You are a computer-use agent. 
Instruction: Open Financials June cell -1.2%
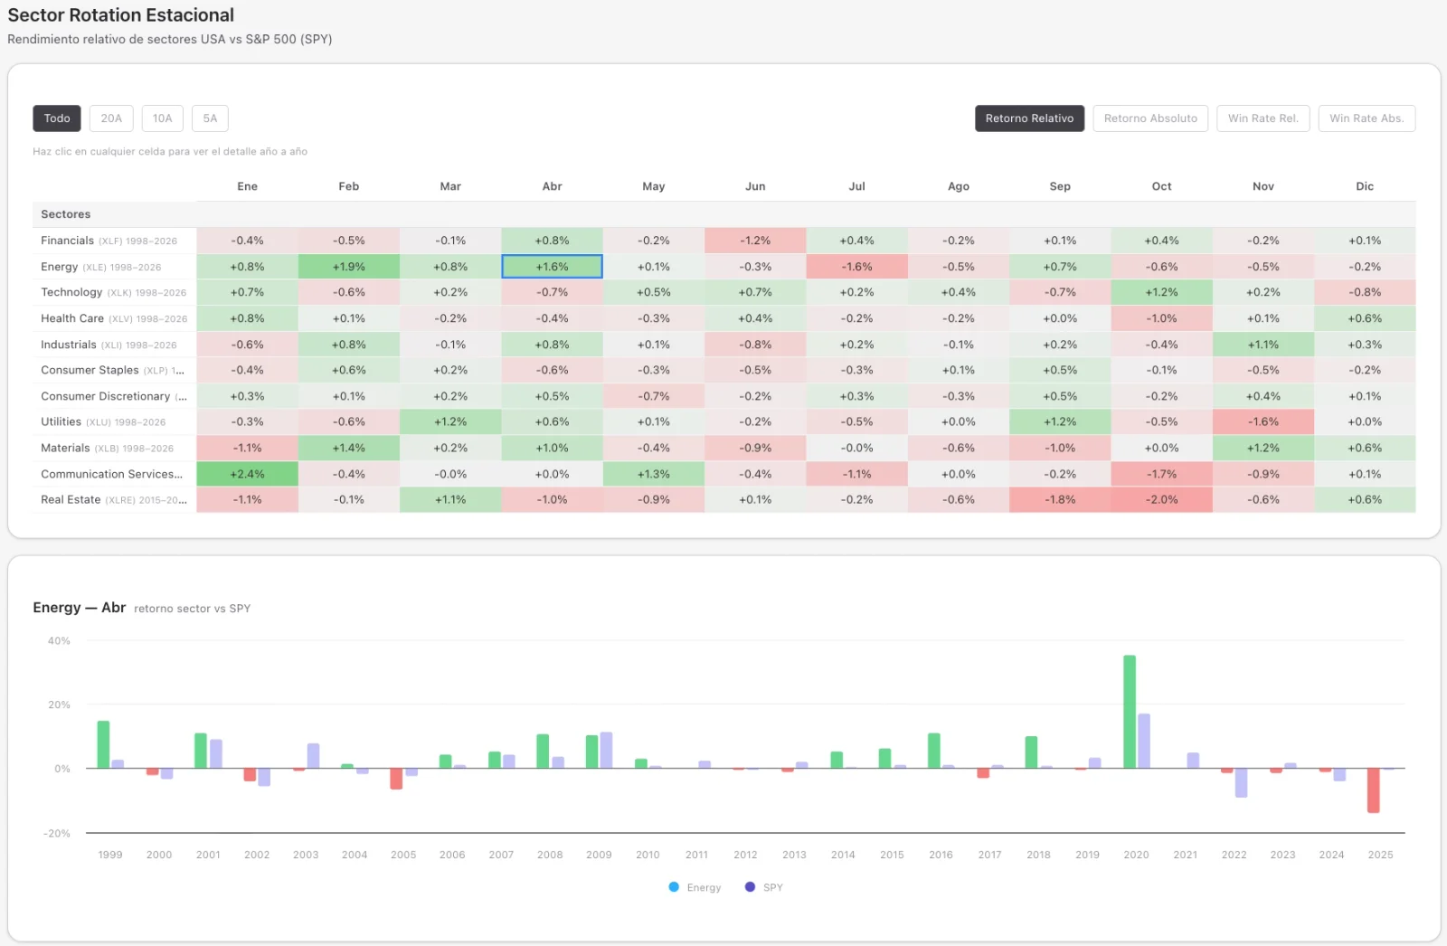tap(755, 241)
